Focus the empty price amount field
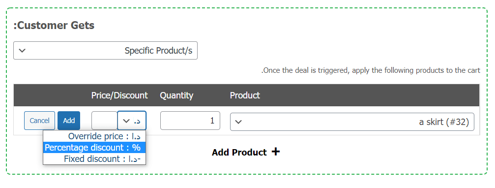 [x=105, y=121]
